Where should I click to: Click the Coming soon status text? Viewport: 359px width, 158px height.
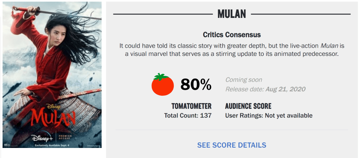click(243, 80)
